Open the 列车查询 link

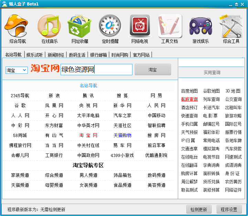tap(211, 99)
